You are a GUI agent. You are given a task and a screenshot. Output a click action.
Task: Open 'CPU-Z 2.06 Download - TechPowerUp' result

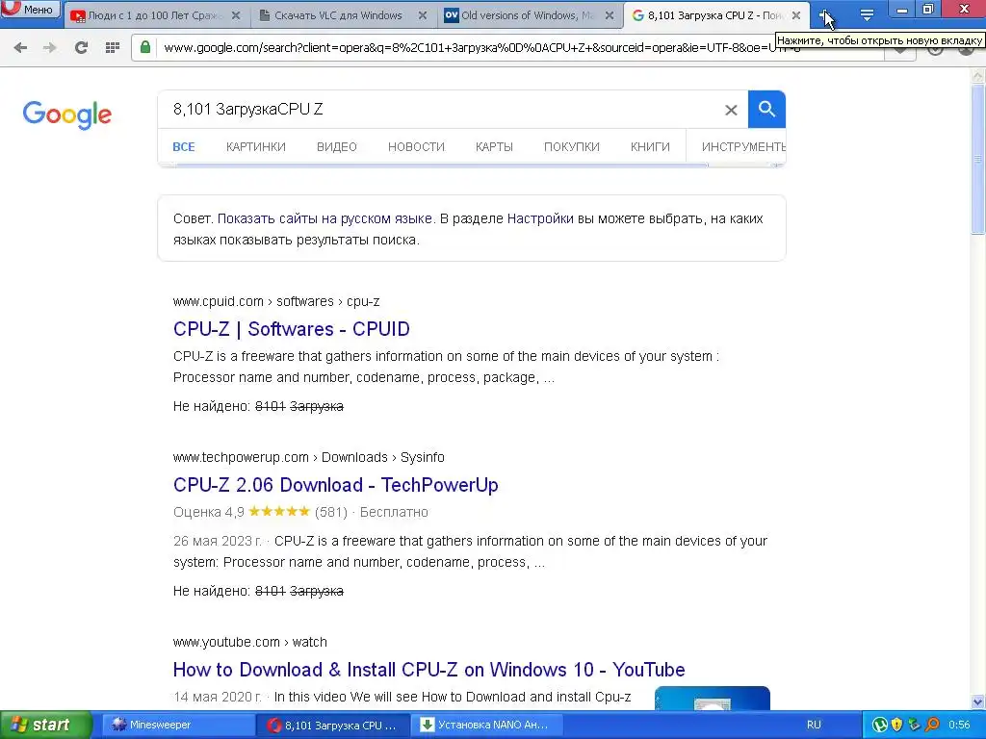336,485
